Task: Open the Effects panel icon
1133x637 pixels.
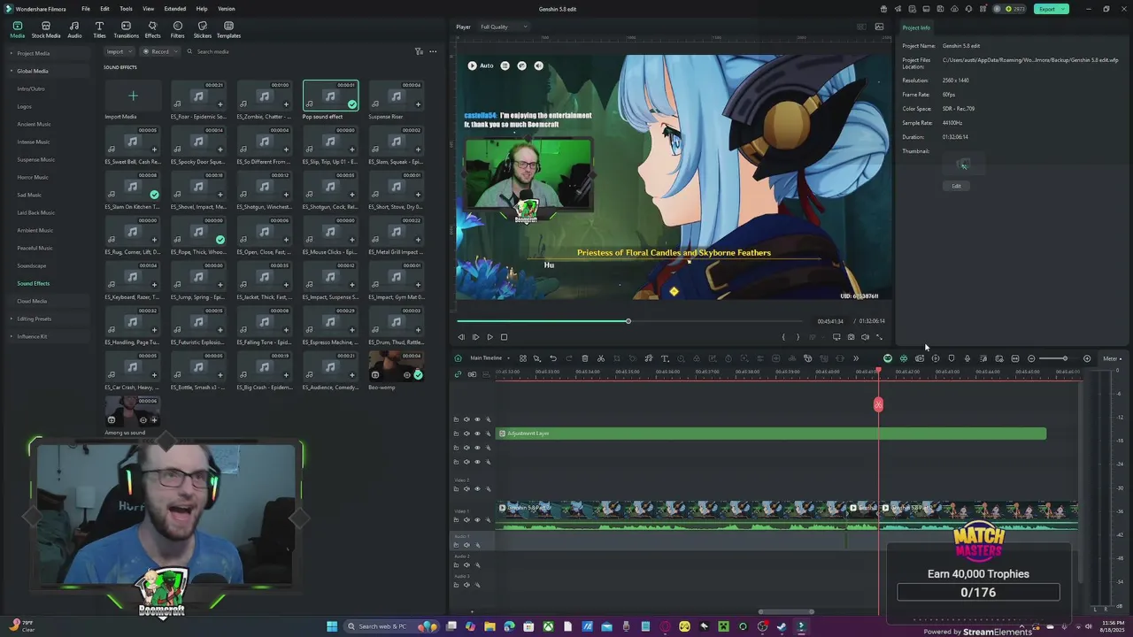Action: 152,30
